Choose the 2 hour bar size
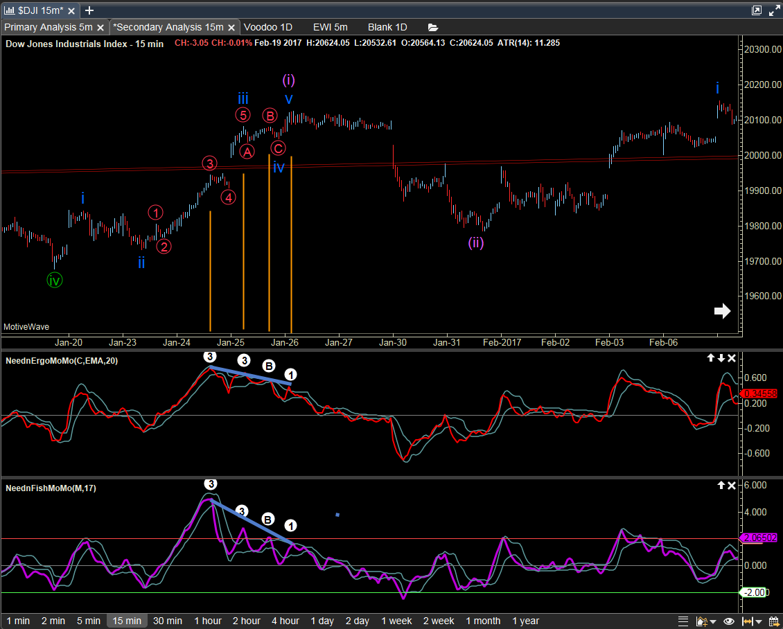Viewport: 783px width, 629px height. (x=247, y=621)
